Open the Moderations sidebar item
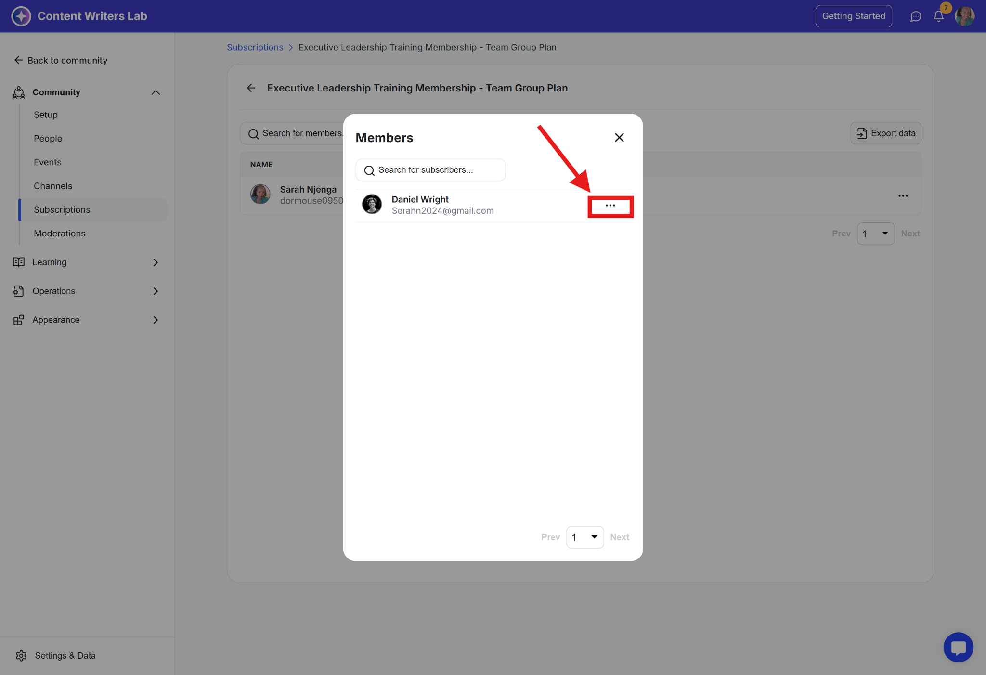 [x=59, y=234]
